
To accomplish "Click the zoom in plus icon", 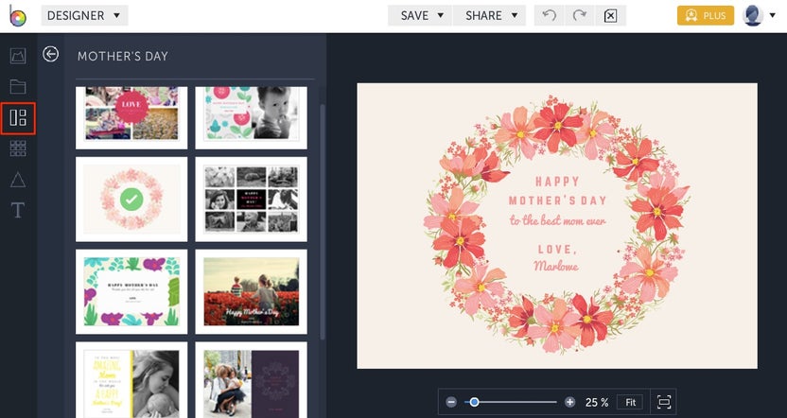I will pyautogui.click(x=569, y=402).
